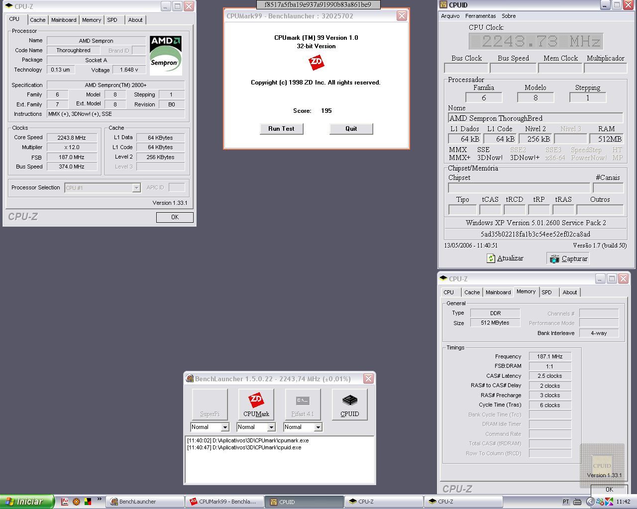
Task: Click the colorful tray icon beside the clock
Action: pos(609,502)
